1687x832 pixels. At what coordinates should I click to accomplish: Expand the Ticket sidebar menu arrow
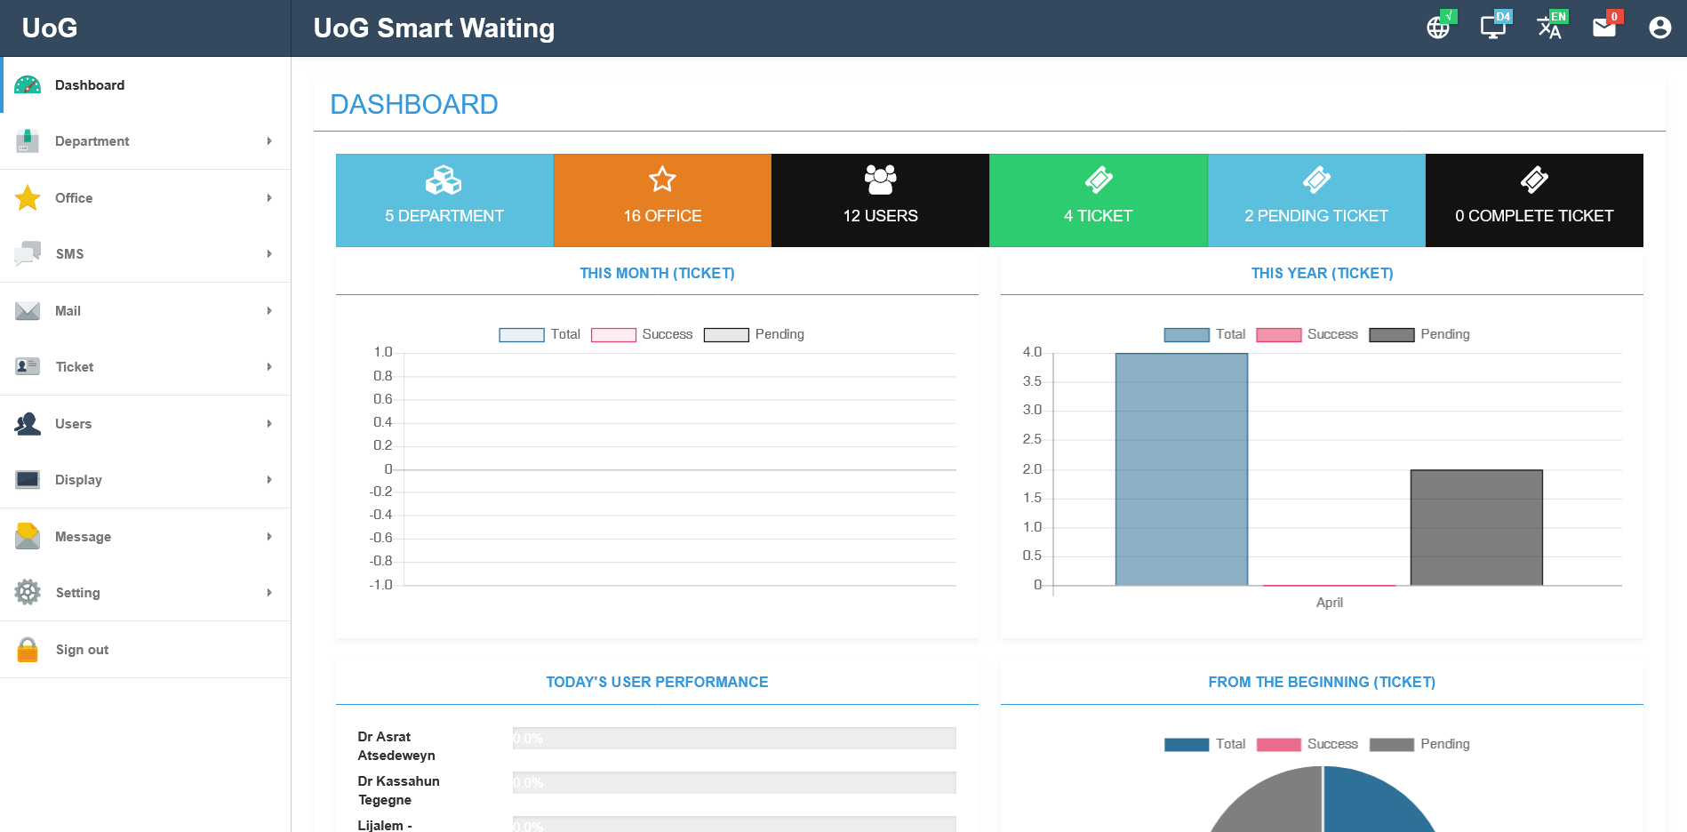click(x=269, y=367)
